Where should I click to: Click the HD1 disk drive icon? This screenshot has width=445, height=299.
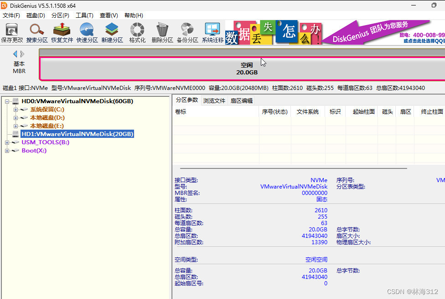(x=16, y=134)
